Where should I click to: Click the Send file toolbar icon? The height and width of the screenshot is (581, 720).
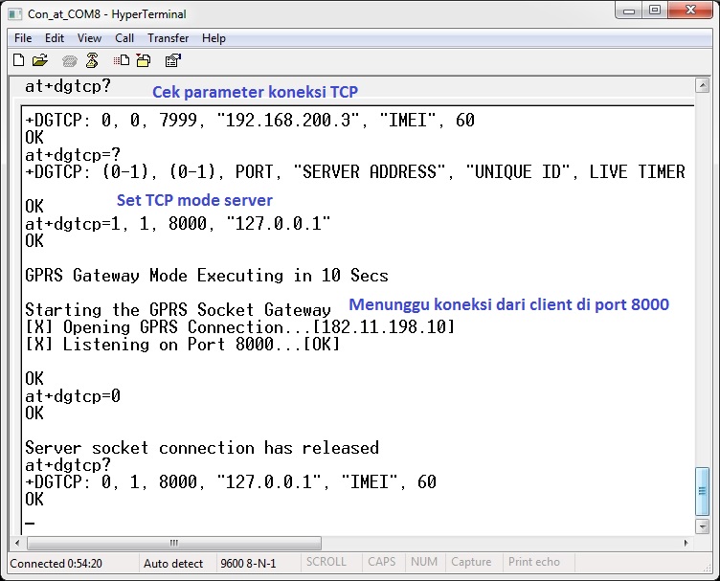tap(122, 60)
